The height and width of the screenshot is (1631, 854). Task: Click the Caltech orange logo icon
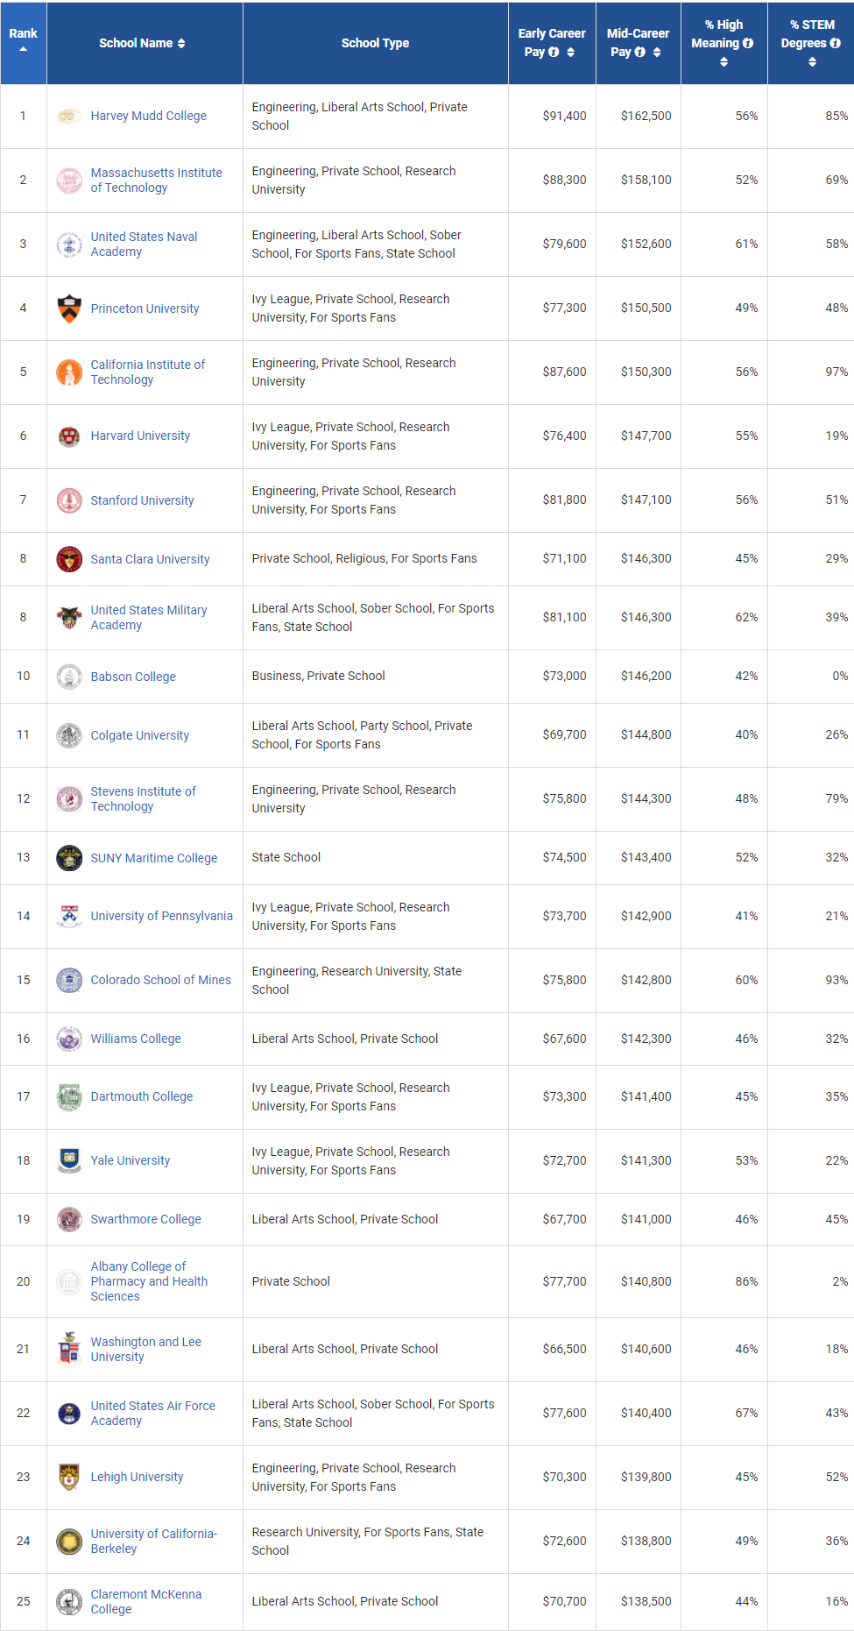(x=69, y=372)
